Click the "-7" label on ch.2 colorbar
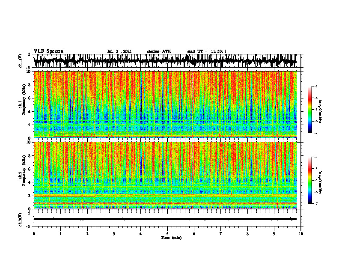 (x=315, y=203)
